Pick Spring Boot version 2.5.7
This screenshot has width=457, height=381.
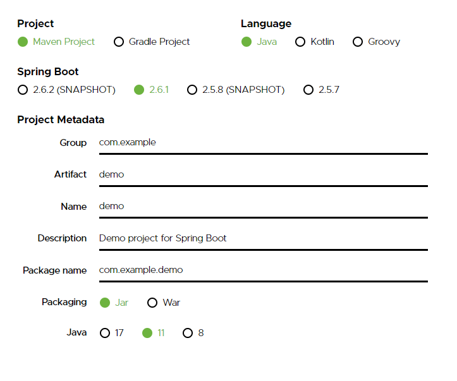click(308, 90)
